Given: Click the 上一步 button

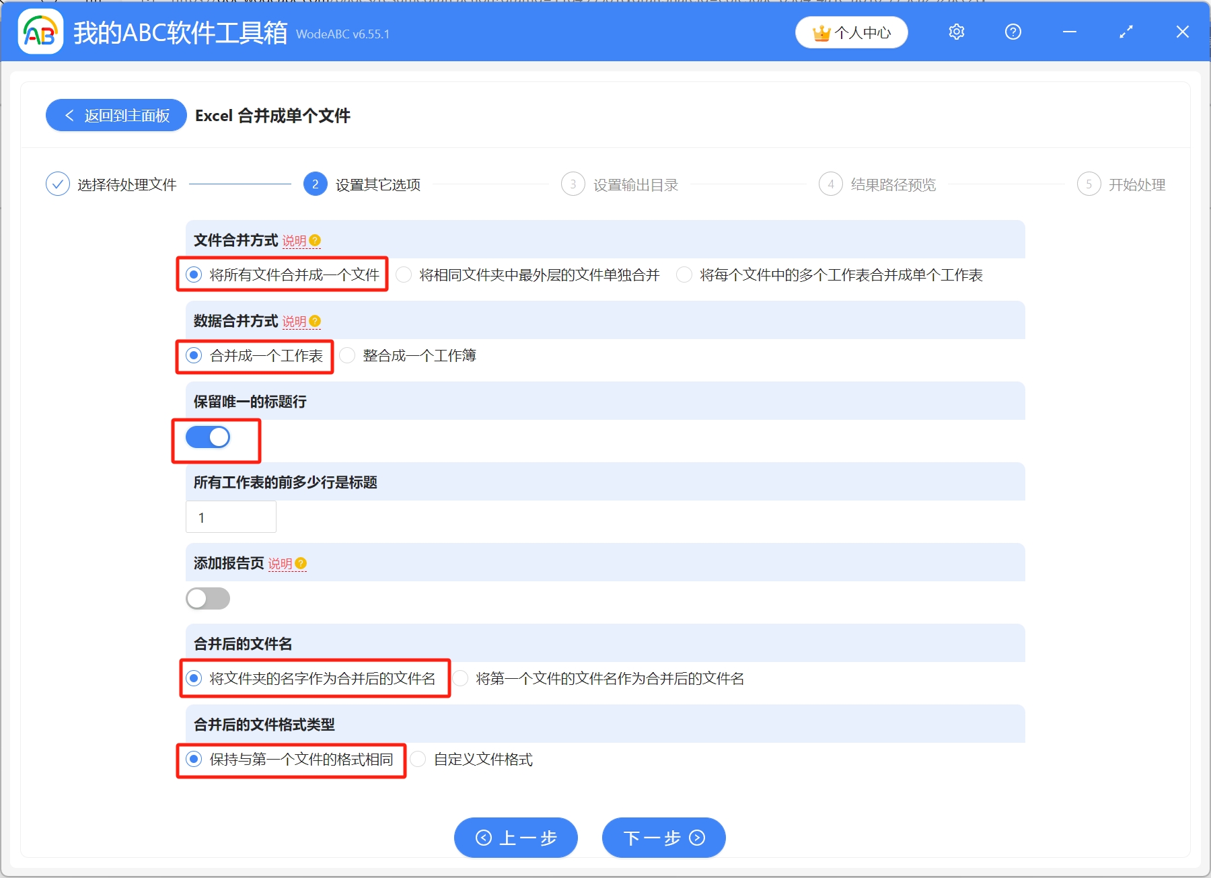Looking at the screenshot, I should click(x=515, y=838).
